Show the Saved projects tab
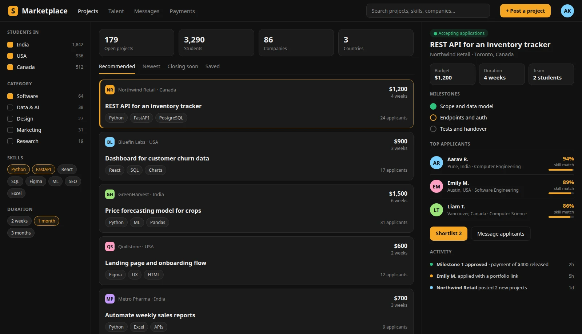This screenshot has width=582, height=334. (212, 66)
